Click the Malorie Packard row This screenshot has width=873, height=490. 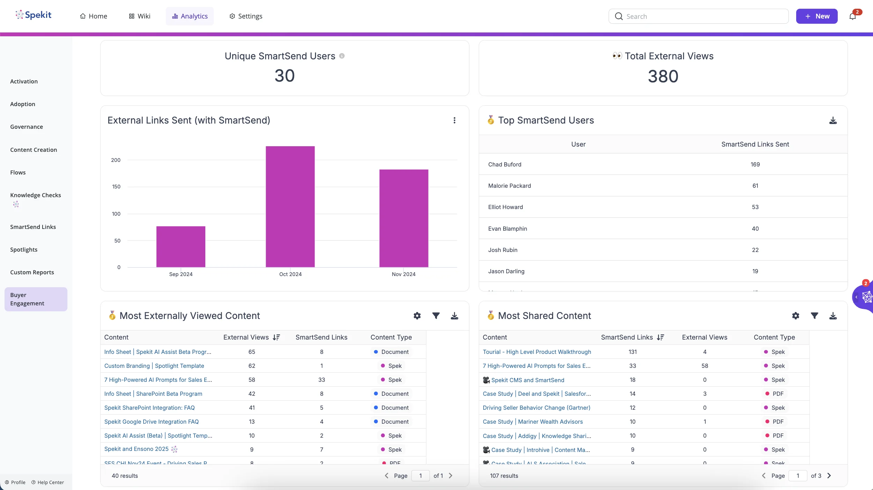663,186
